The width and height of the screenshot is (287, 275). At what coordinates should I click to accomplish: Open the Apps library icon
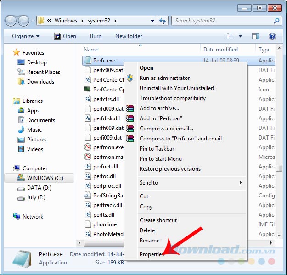click(21, 110)
